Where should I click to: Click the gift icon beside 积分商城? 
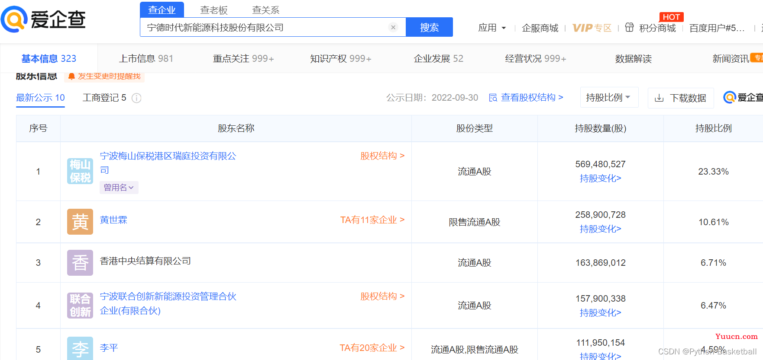click(x=629, y=27)
